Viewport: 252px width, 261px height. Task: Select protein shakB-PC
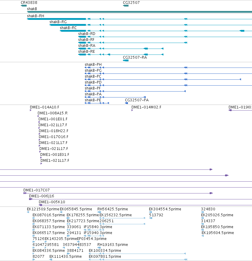(x=163, y=79)
